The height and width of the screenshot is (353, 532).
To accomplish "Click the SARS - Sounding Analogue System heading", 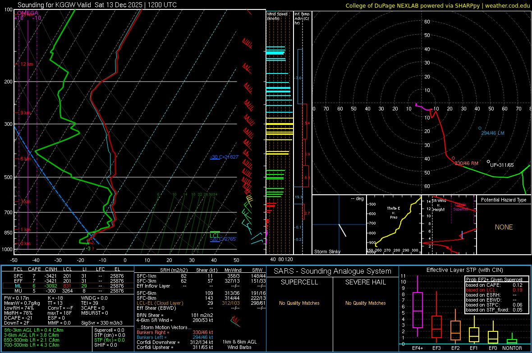I will coord(333,271).
